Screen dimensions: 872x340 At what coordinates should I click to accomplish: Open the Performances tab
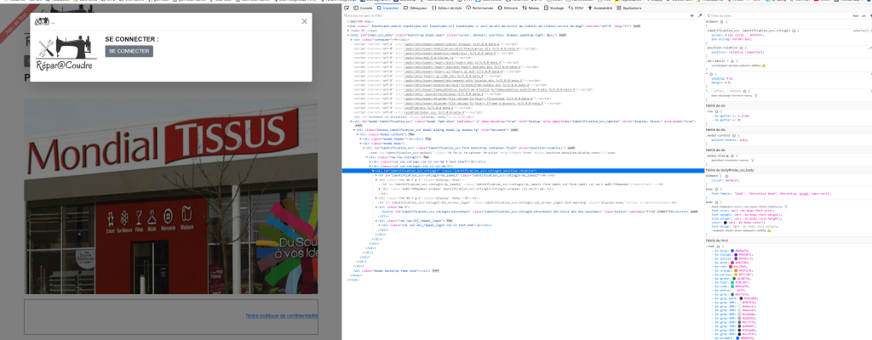[x=480, y=8]
